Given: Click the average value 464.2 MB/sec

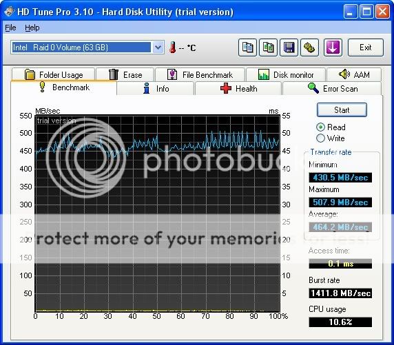Looking at the screenshot, I should click(340, 227).
